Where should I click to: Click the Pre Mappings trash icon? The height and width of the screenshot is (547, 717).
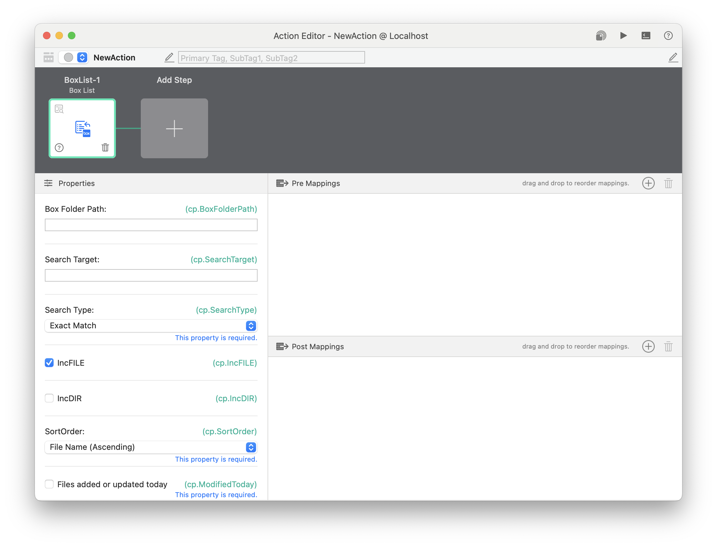point(668,183)
